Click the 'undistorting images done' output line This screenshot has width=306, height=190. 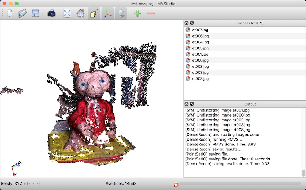[x=222, y=134]
